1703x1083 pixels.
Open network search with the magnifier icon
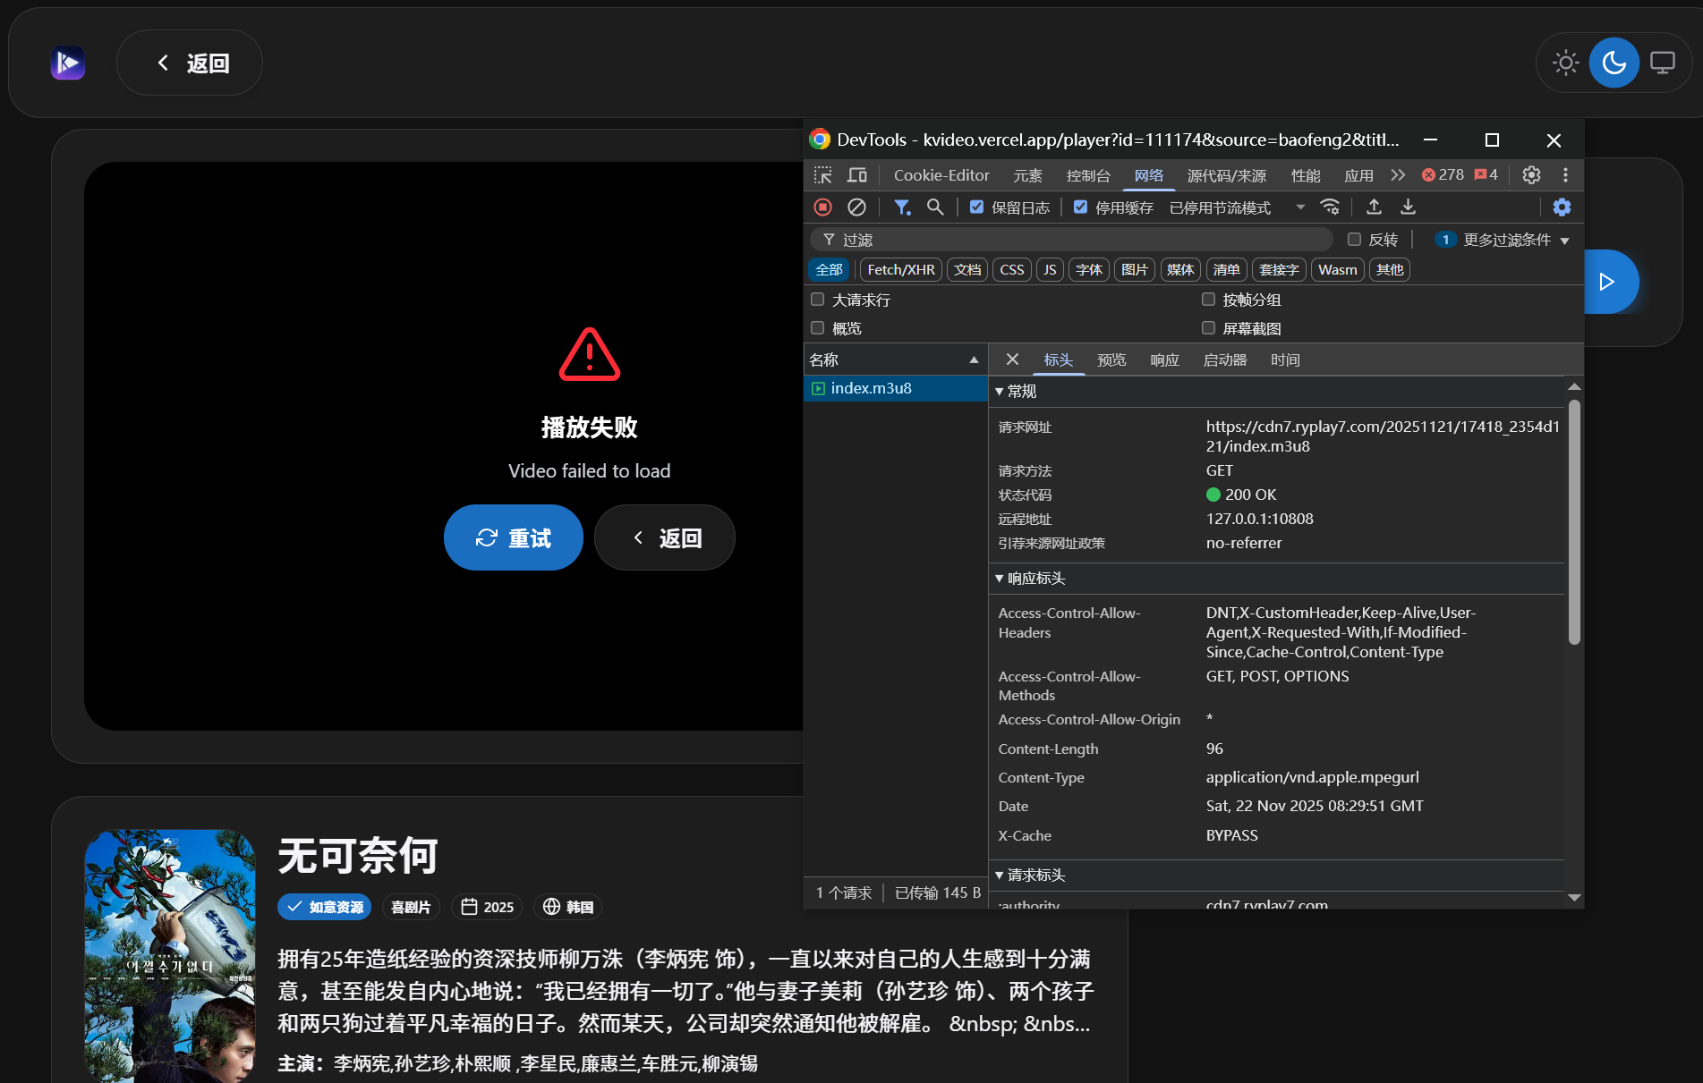click(x=935, y=207)
